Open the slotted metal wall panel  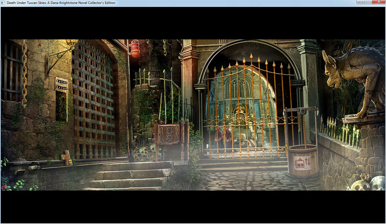coord(61,84)
